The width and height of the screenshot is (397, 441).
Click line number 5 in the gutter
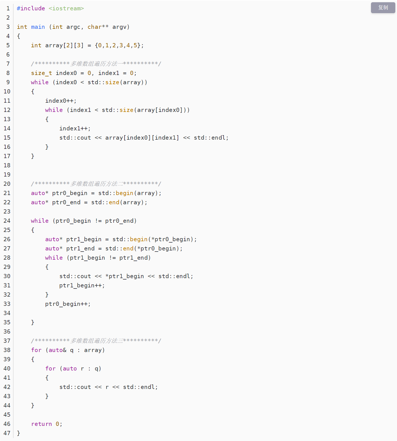tap(8, 45)
